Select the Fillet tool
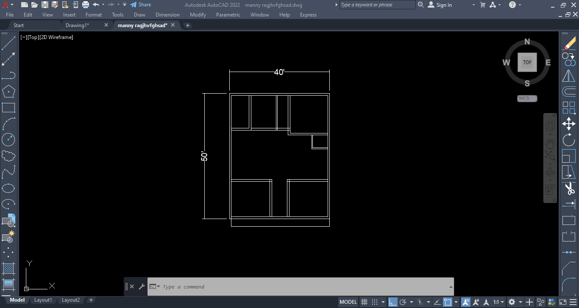The width and height of the screenshot is (579, 308). tap(569, 284)
